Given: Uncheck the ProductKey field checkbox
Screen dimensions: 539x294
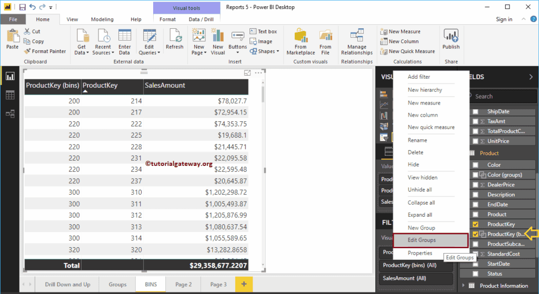Looking at the screenshot, I should [476, 224].
